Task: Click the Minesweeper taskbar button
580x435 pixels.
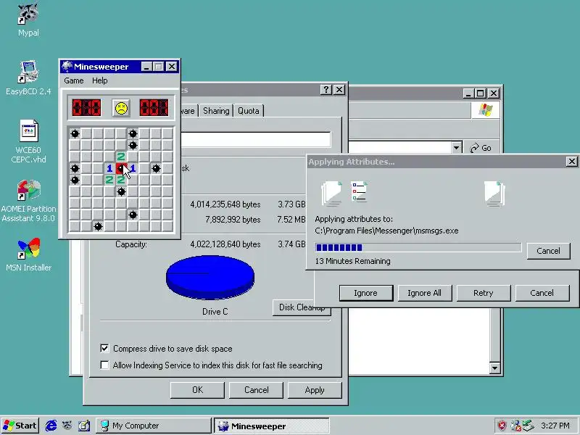Action: pyautogui.click(x=271, y=426)
